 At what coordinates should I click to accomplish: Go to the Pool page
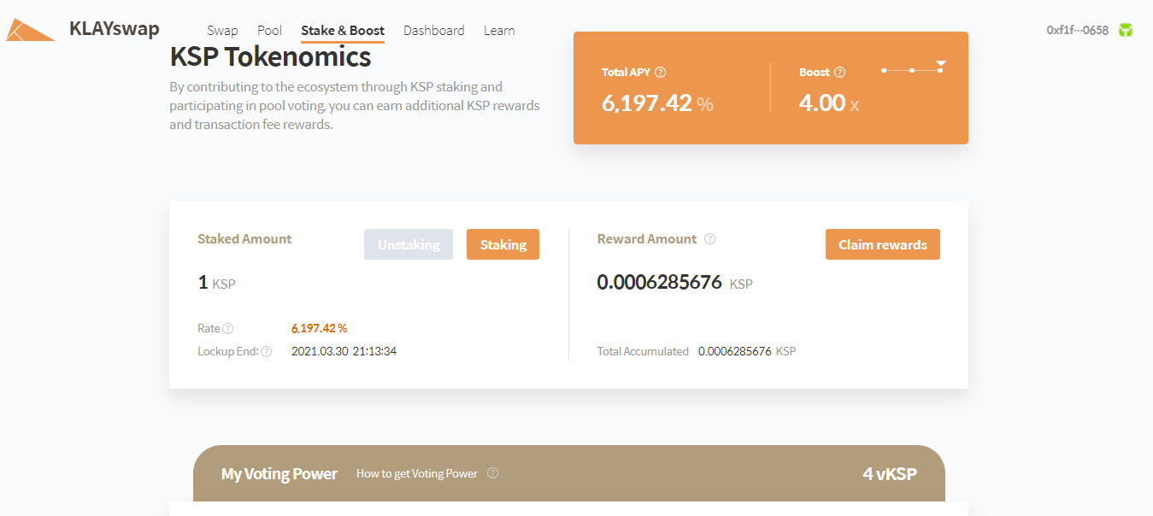point(269,31)
